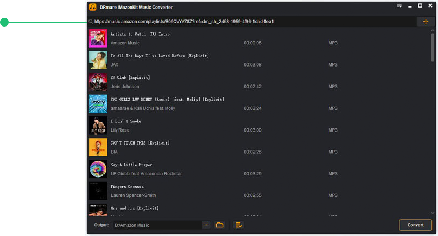The width and height of the screenshot is (438, 236).
Task: Click MP3 format of Artists to Watch track
Action: point(333,43)
